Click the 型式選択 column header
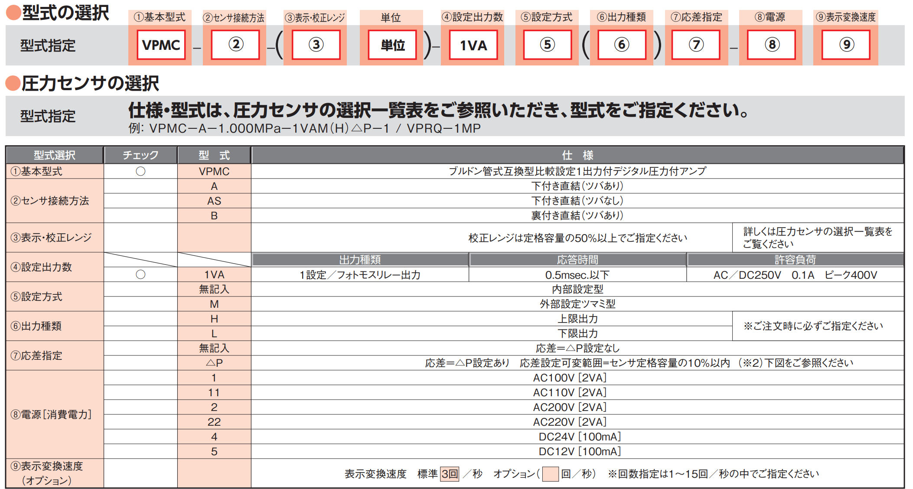This screenshot has width=913, height=489. click(55, 155)
